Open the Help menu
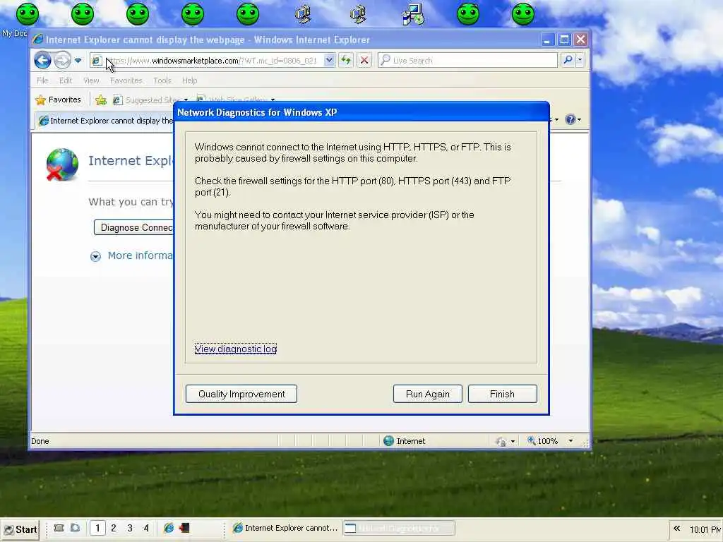 coord(189,80)
